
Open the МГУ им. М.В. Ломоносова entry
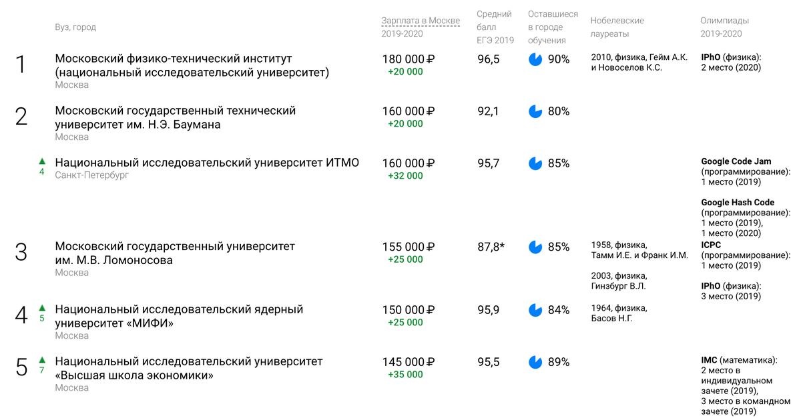point(175,253)
